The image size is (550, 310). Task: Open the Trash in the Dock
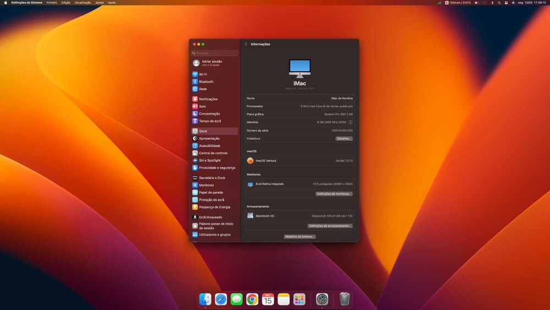tap(344, 299)
